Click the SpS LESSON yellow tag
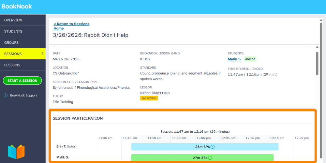Image resolution: width=326 pixels, height=163 pixels. pyautogui.click(x=149, y=98)
